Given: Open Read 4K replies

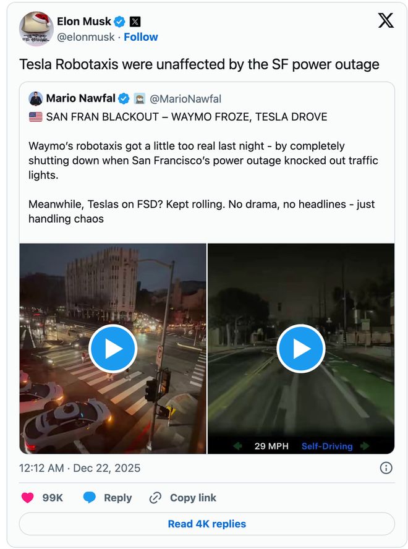Looking at the screenshot, I should (x=206, y=524).
